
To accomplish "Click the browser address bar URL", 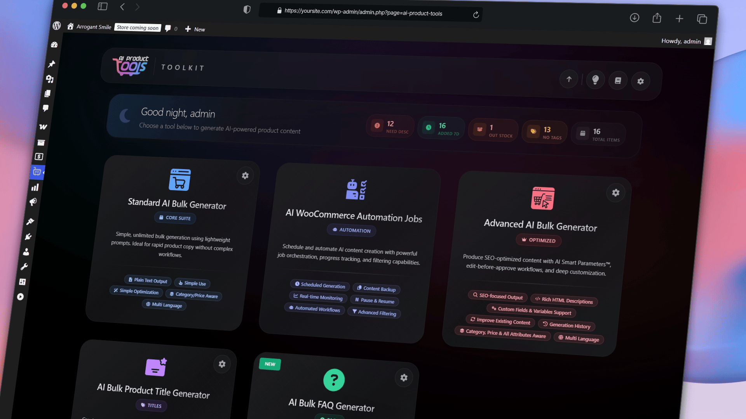I will coord(363,12).
